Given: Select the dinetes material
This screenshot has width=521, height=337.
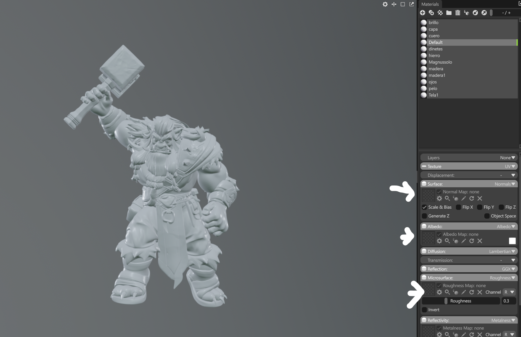Looking at the screenshot, I should (469, 49).
